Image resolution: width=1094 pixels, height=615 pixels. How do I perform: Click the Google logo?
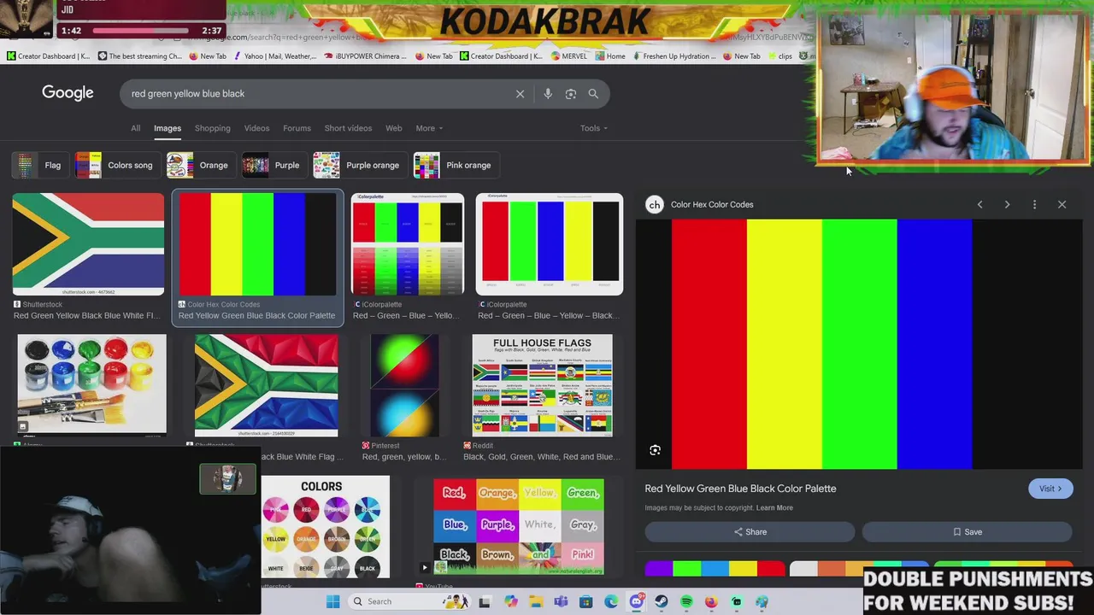68,93
